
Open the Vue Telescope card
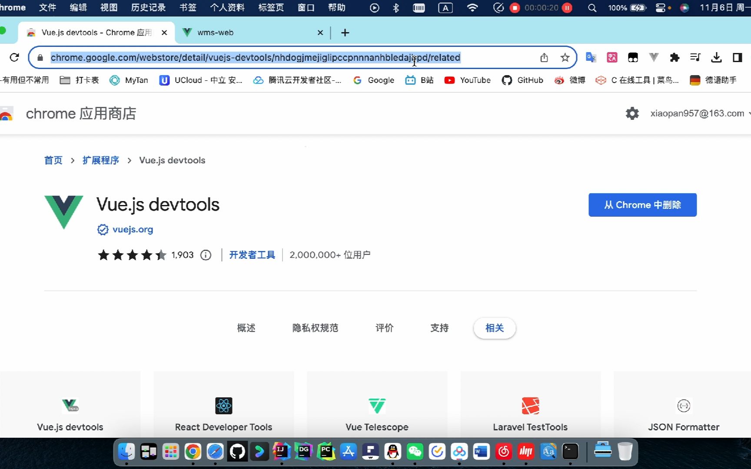click(x=377, y=404)
